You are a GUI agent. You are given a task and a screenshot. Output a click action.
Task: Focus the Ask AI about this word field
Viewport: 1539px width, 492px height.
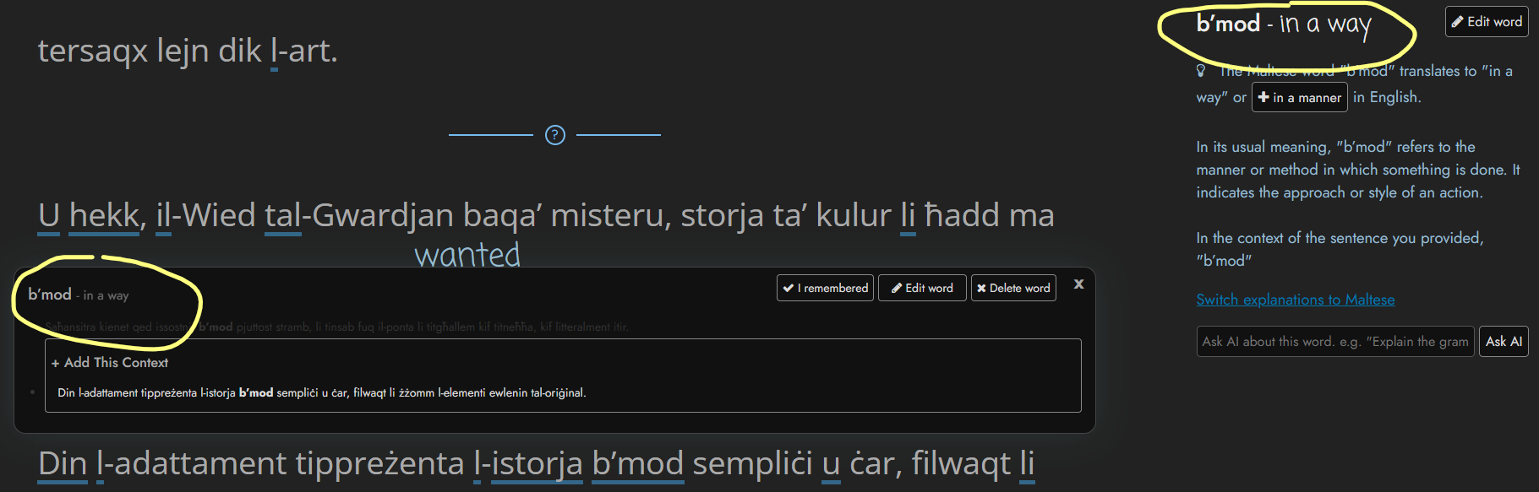click(1334, 342)
